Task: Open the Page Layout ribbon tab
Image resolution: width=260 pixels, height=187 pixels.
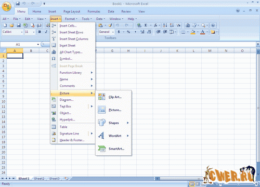Action: point(72,11)
